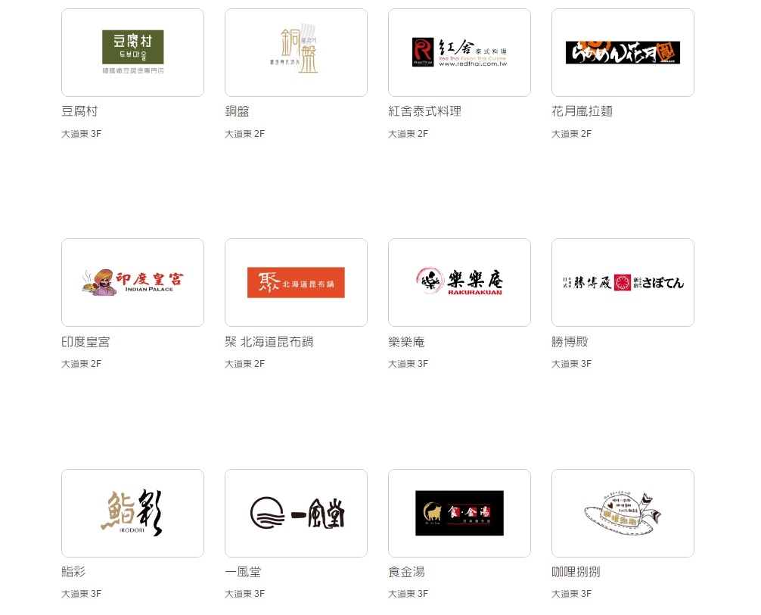The height and width of the screenshot is (615, 761).
Task: Click the orange 聚 北海道昆布鍋 logo
Action: pos(296,282)
